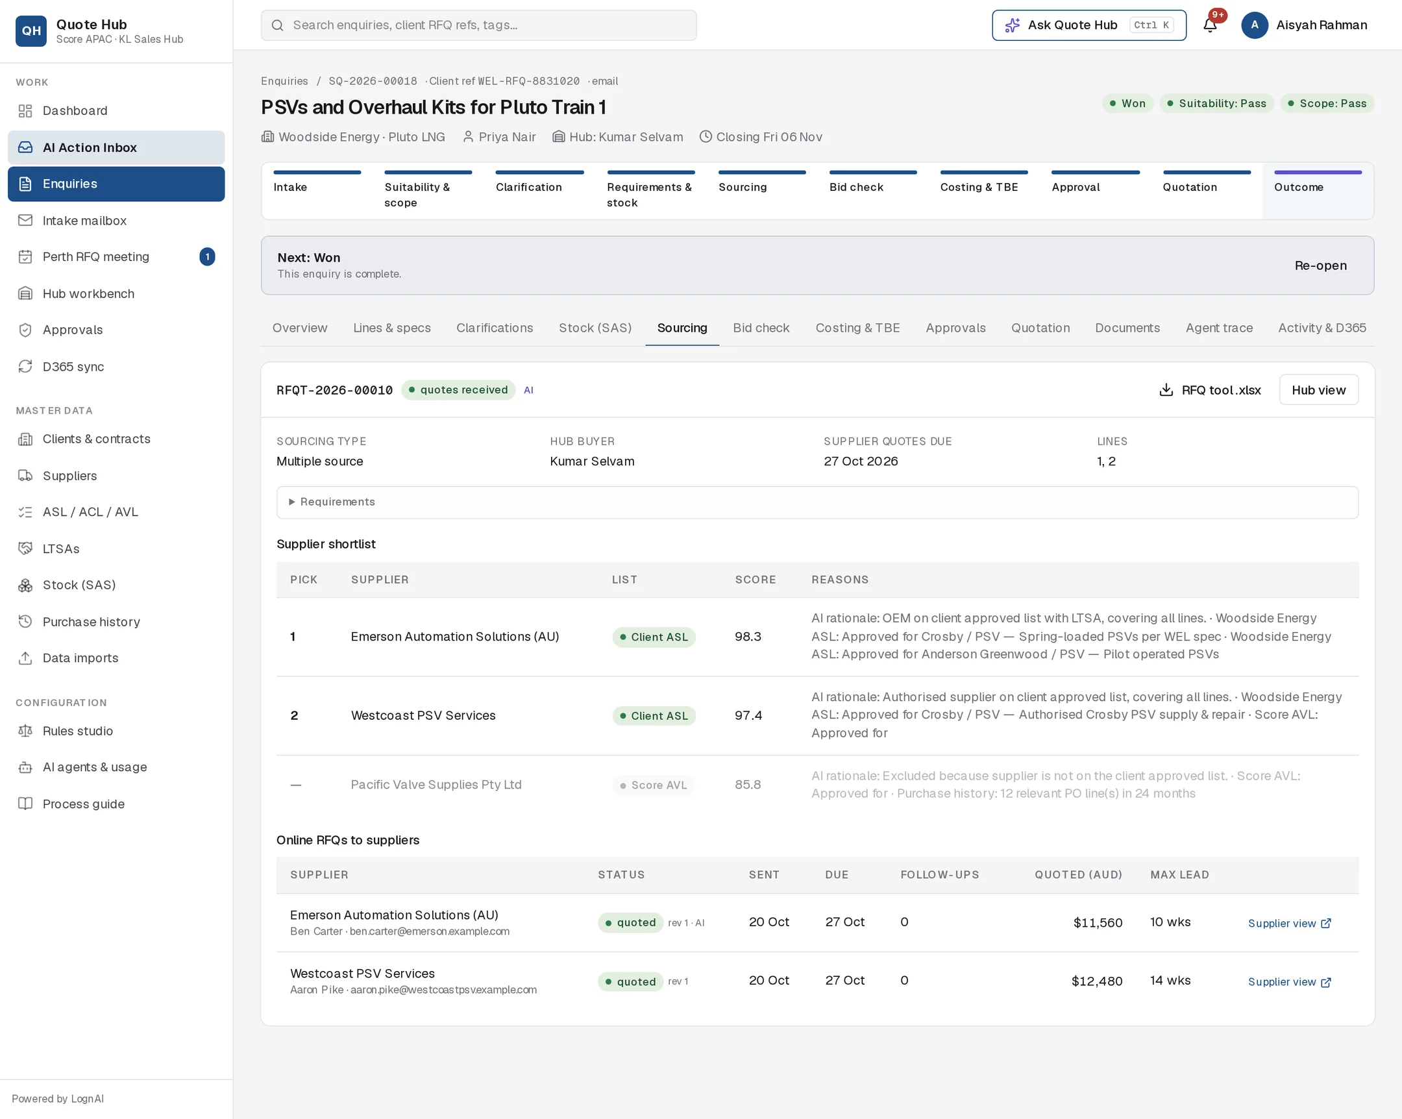Open Ask Quote Hub assistant
Viewport: 1402px width, 1119px height.
1088,25
